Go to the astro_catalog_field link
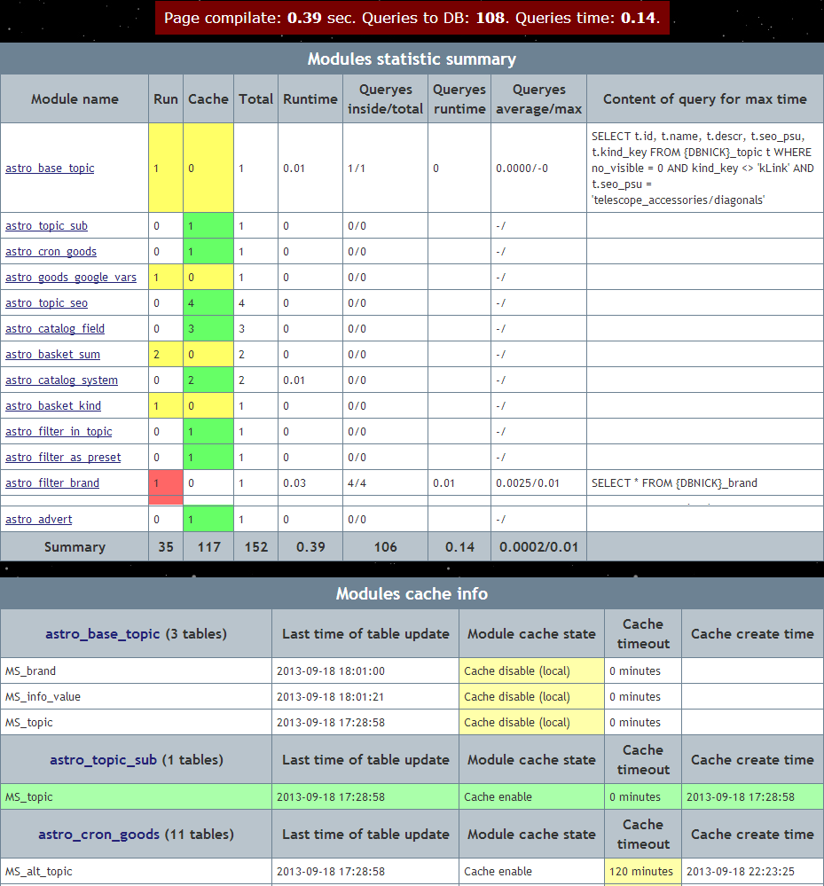 point(55,329)
